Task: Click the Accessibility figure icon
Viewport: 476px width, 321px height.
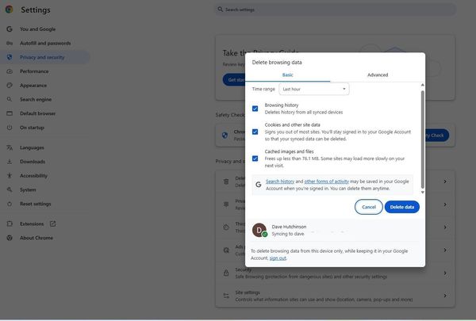Action: click(x=10, y=175)
